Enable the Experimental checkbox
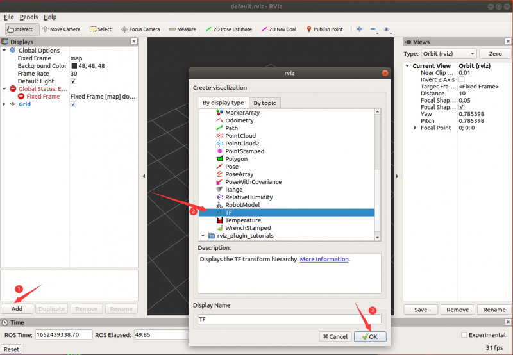 coord(464,334)
